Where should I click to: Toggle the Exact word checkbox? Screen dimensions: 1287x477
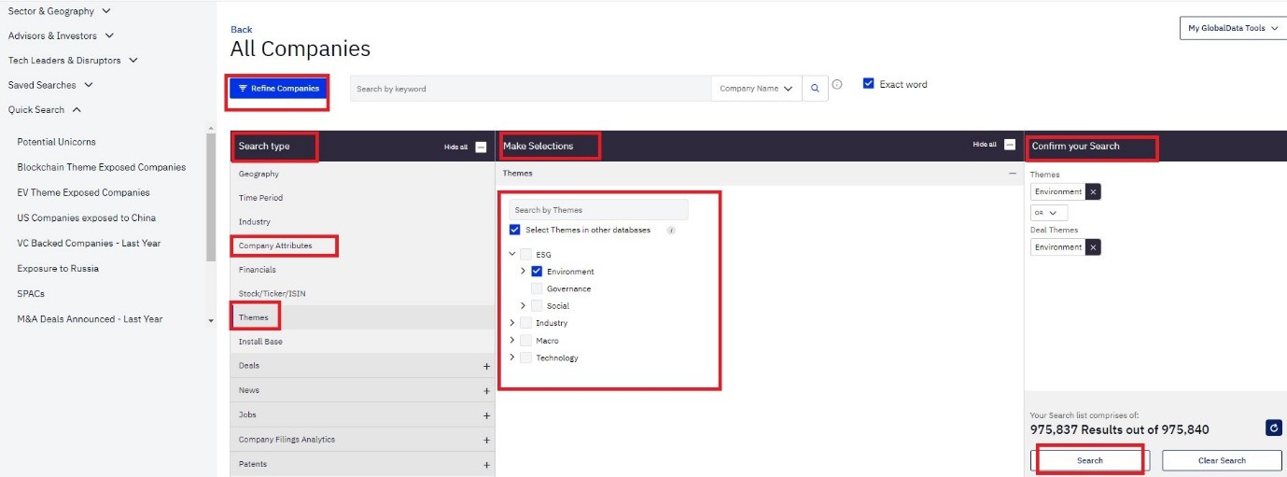click(x=869, y=84)
